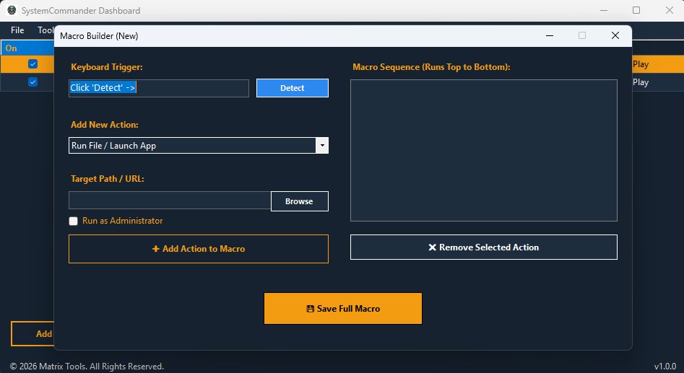This screenshot has width=684, height=373.
Task: Click the Target Path / URL input field
Action: (x=170, y=201)
